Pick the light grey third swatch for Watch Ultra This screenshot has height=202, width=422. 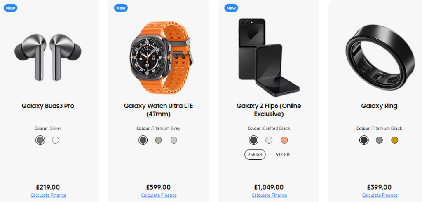pyautogui.click(x=174, y=140)
